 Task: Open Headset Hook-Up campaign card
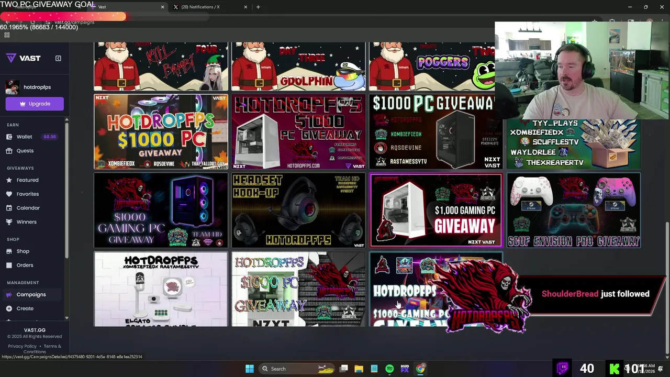click(298, 210)
